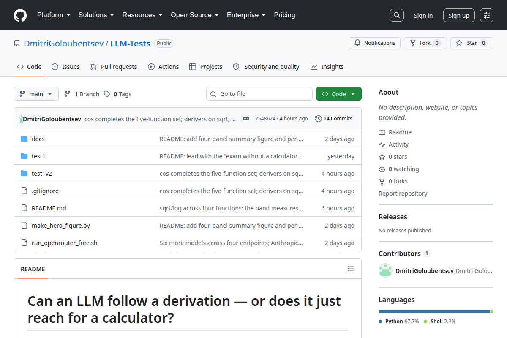Switch to the Issues tab
The height and width of the screenshot is (338, 507).
click(65, 67)
